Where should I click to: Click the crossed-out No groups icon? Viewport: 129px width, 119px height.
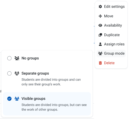(x=17, y=58)
